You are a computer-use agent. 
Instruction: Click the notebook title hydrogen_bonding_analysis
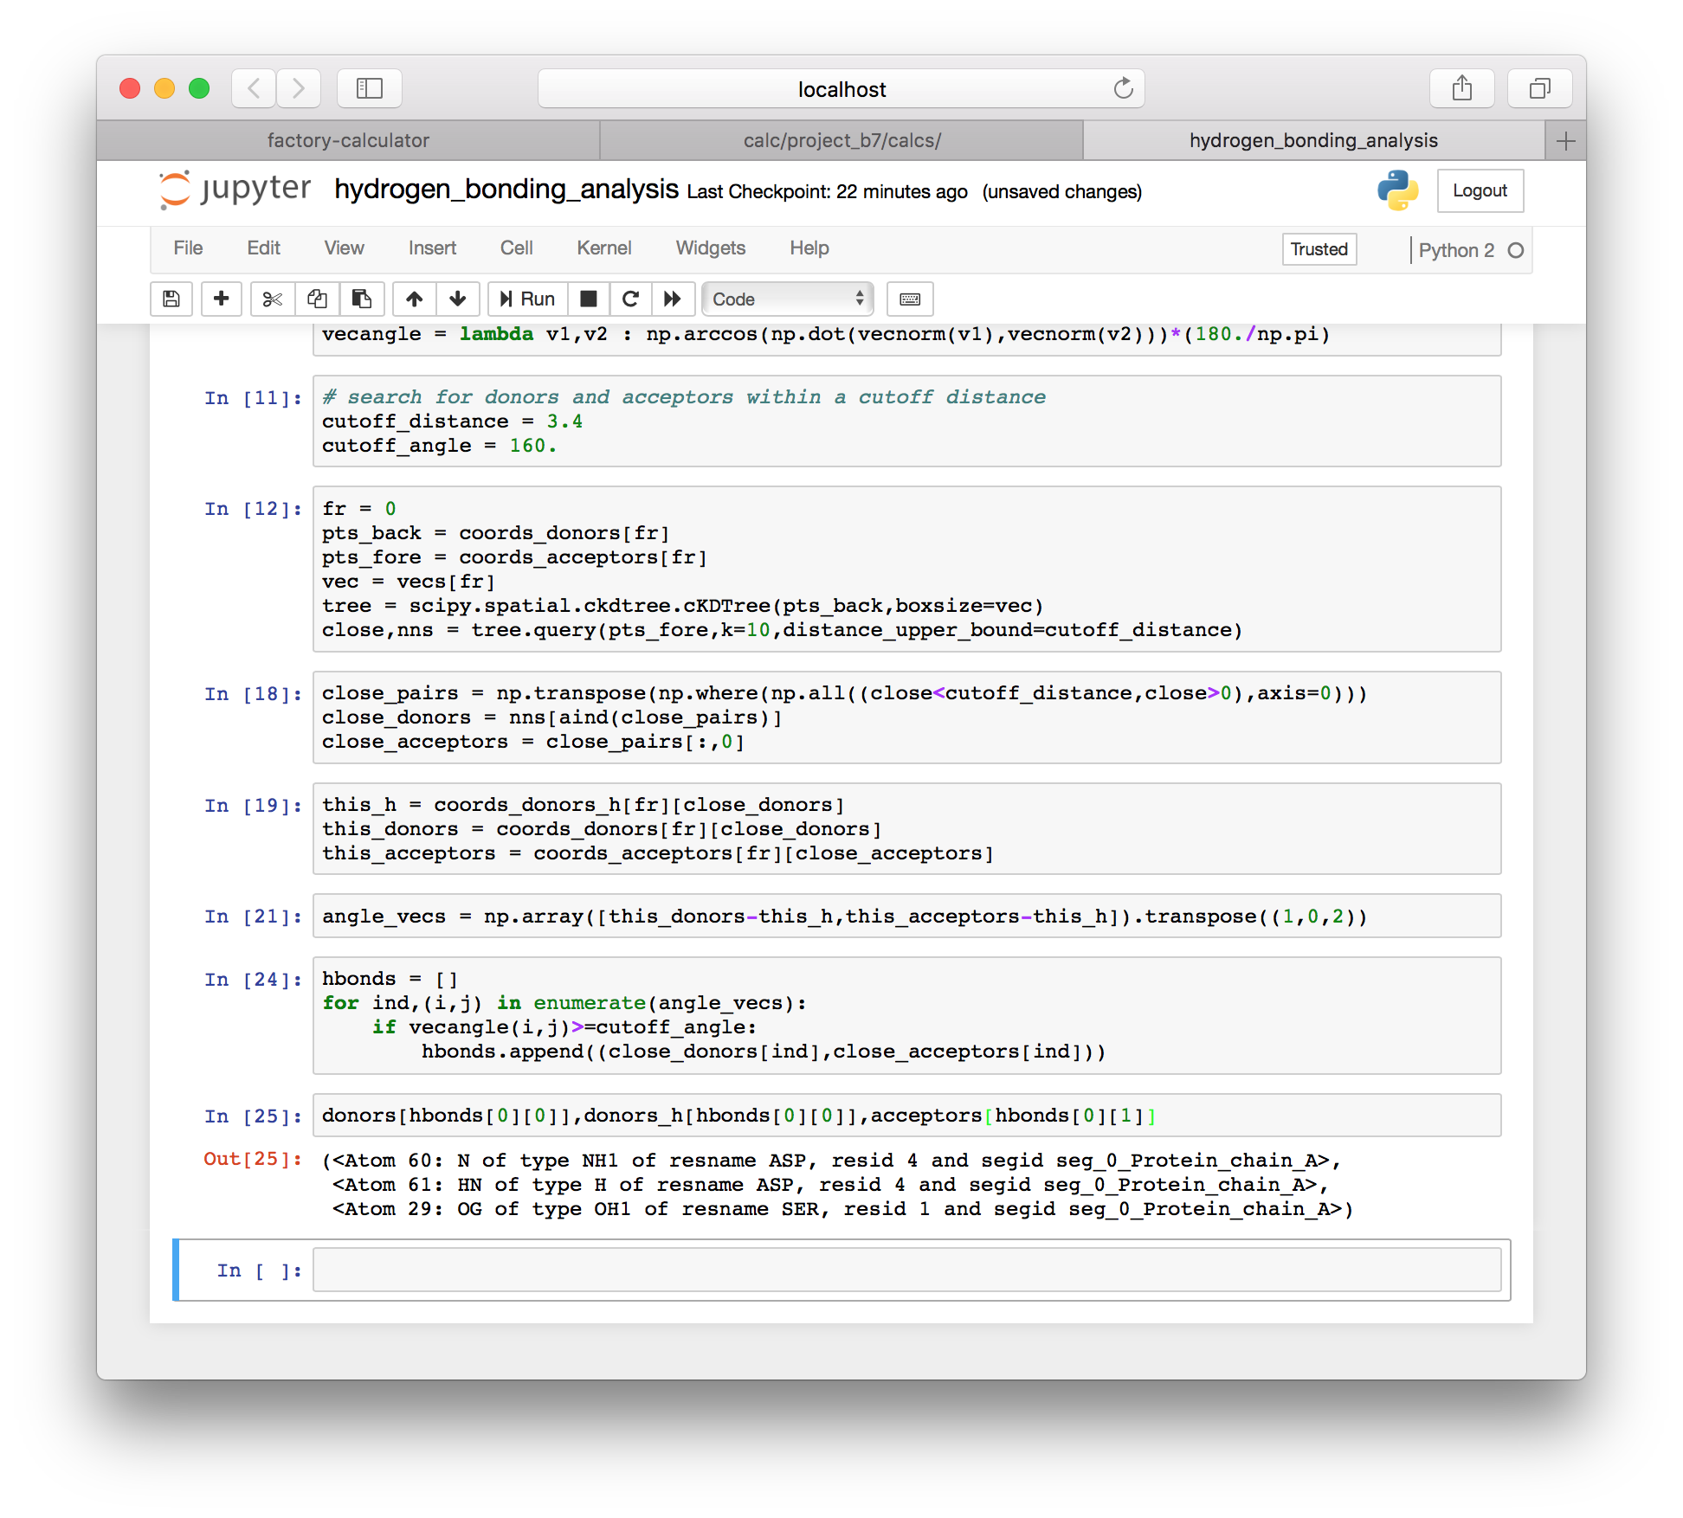pyautogui.click(x=506, y=190)
